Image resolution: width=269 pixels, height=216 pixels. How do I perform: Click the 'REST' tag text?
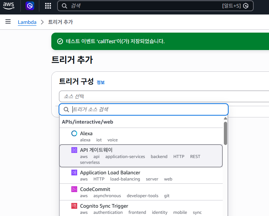coord(195,157)
